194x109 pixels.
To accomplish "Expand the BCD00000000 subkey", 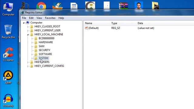I will click(x=32, y=38).
